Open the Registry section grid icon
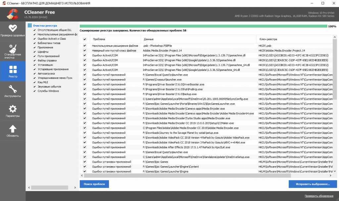 point(13,70)
